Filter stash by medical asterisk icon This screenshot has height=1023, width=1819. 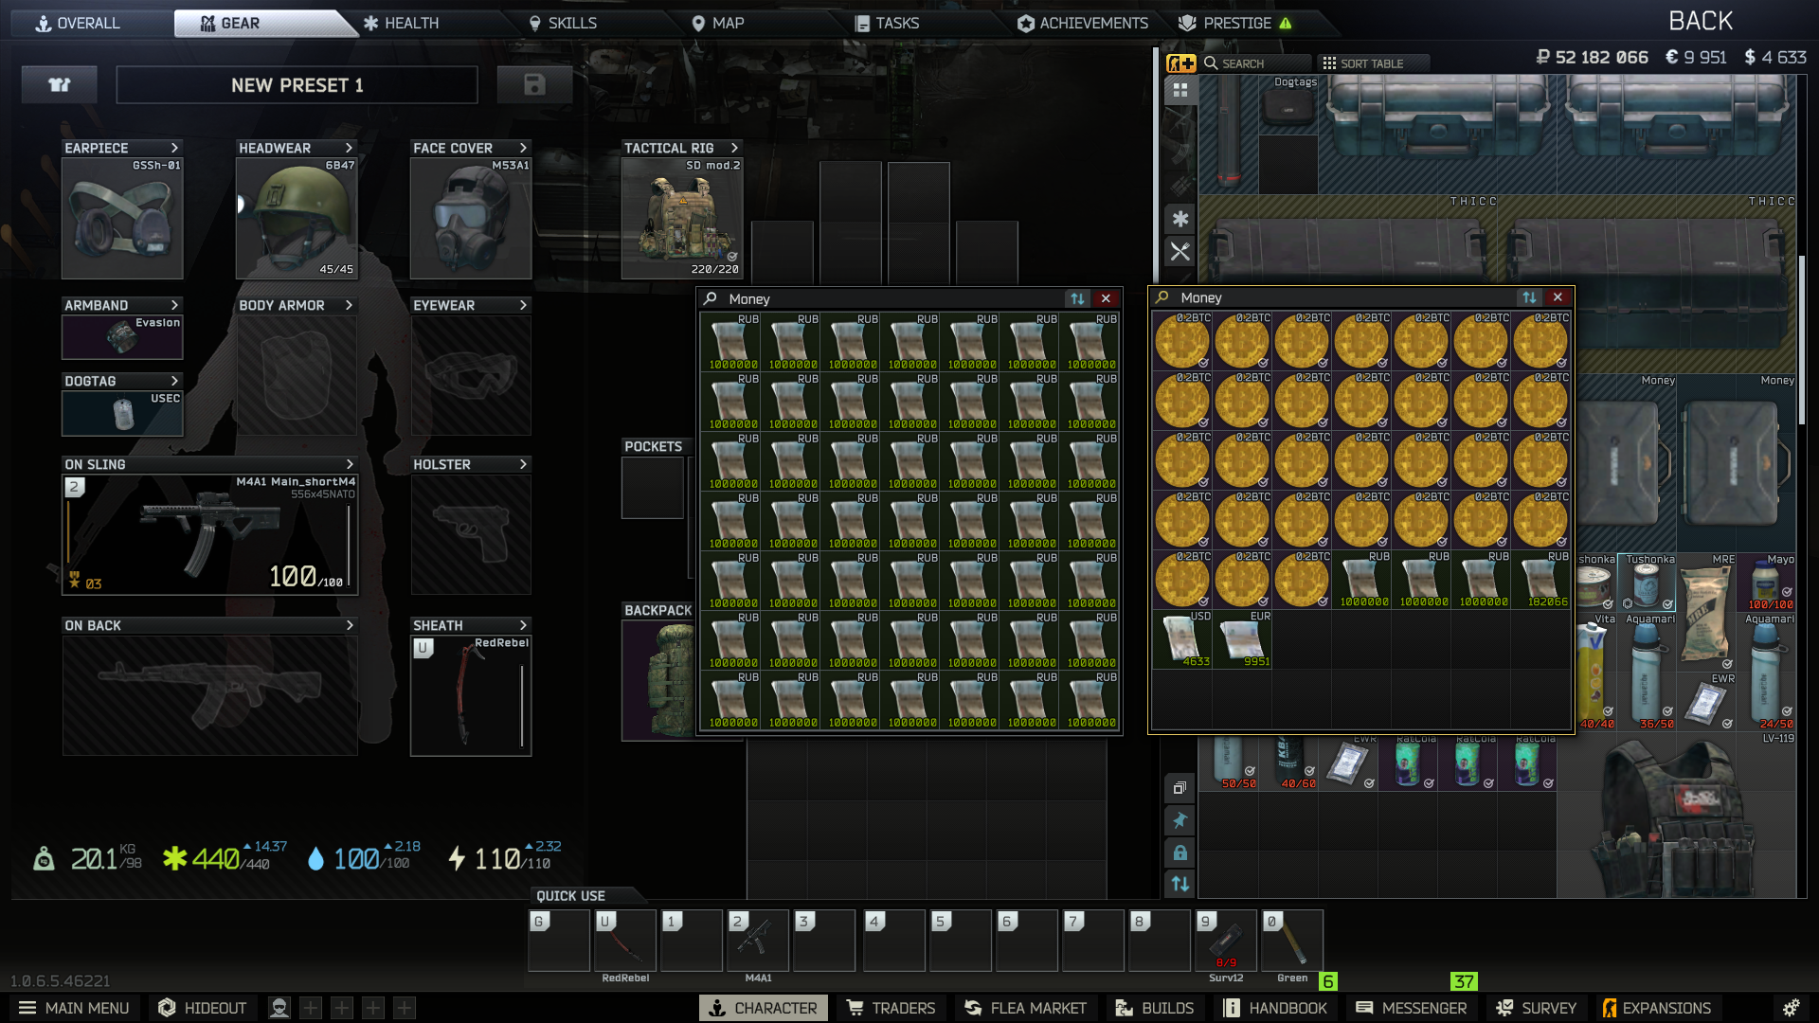tap(1180, 219)
